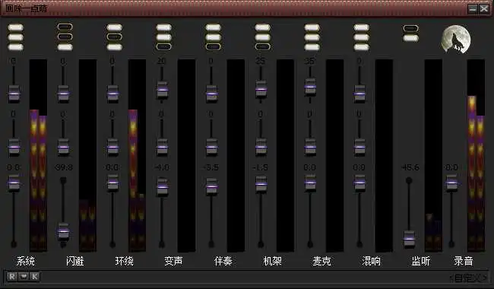Click the -1.5 volume fader knob of 机架
Viewport: 494px width, 289px height.
coord(261,184)
